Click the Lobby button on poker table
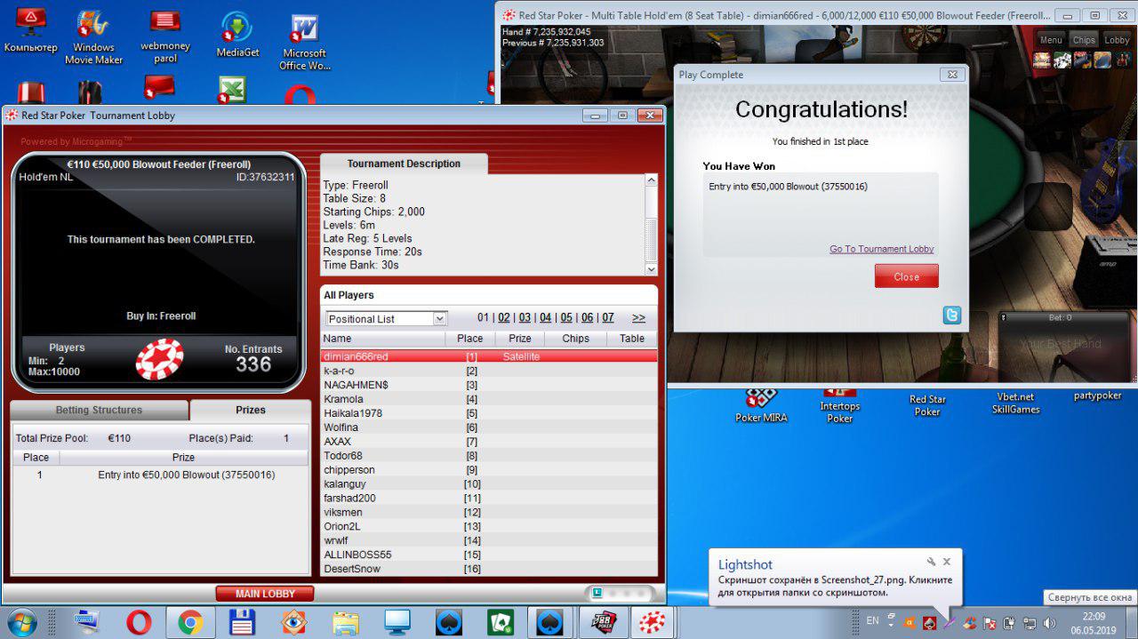 tap(1117, 40)
